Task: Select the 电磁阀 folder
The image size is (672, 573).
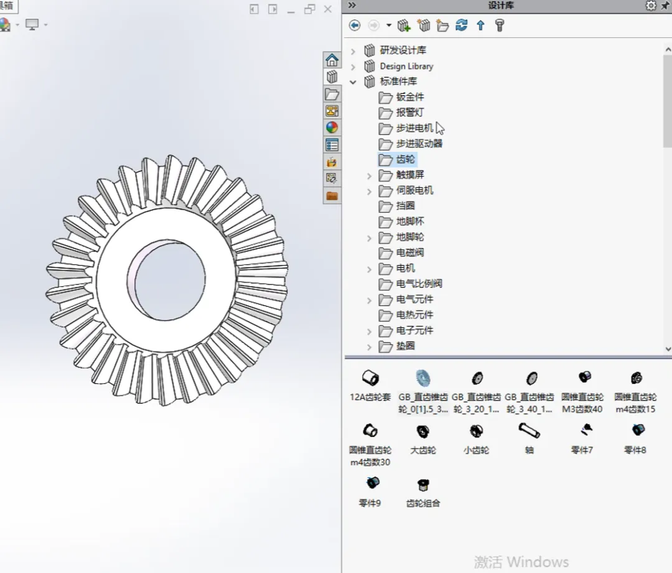Action: coord(401,253)
